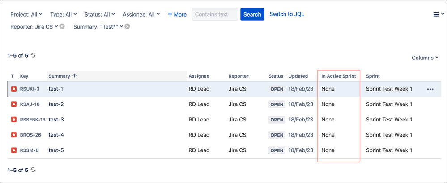The height and width of the screenshot is (183, 447).
Task: Sort by the In Active Sprint column header
Action: [x=339, y=76]
